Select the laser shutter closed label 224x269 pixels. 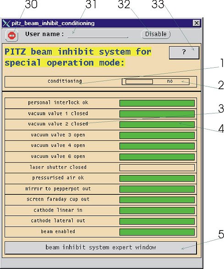pos(58,167)
